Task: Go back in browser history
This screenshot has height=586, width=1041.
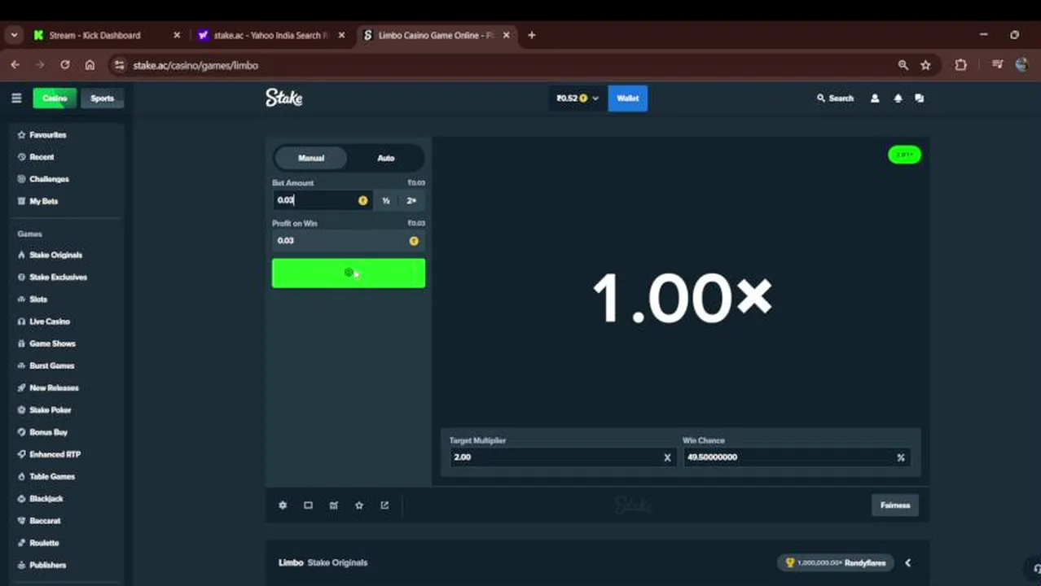Action: (x=15, y=65)
